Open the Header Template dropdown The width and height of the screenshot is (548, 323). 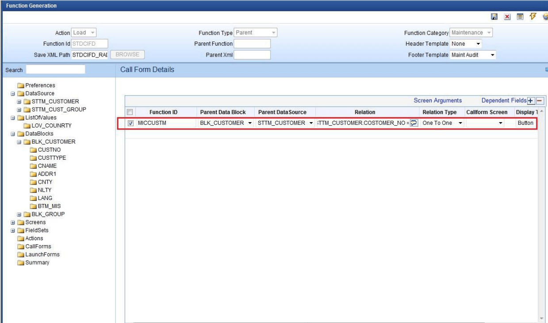[466, 44]
